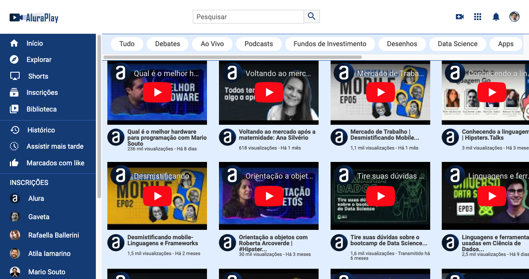Click the Inscrições subscriptions icon
Image resolution: width=529 pixels, height=279 pixels.
click(x=15, y=92)
